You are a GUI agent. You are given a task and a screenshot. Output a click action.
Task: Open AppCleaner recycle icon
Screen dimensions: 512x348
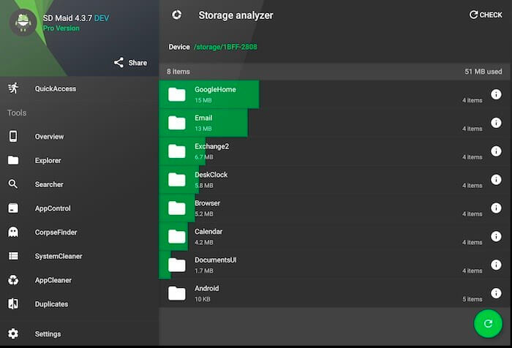click(x=13, y=280)
